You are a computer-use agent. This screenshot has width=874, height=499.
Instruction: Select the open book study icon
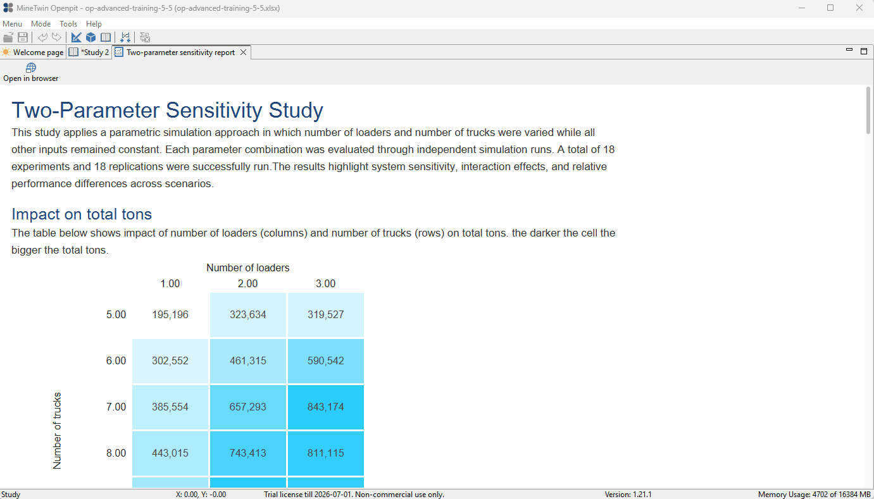[x=106, y=37]
